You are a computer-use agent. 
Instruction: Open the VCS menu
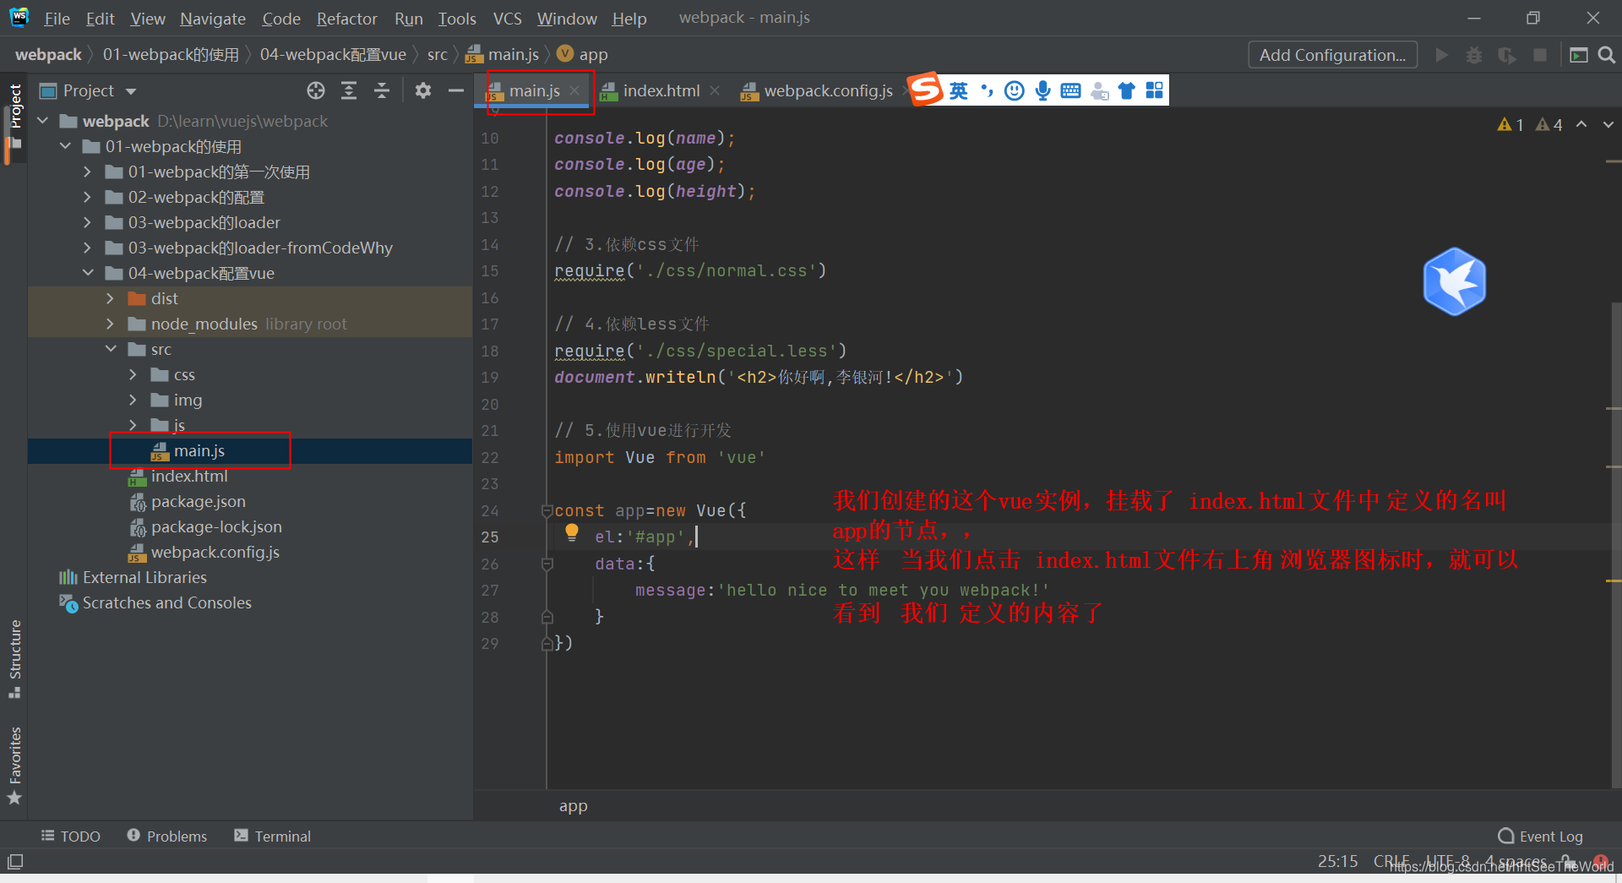point(507,19)
